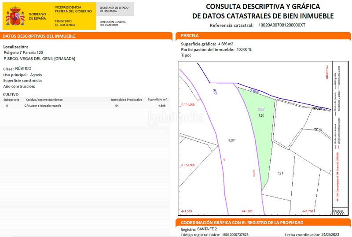The image size is (352, 237).
Task: Click the 'Subparcela' column header
Action: (x=11, y=100)
